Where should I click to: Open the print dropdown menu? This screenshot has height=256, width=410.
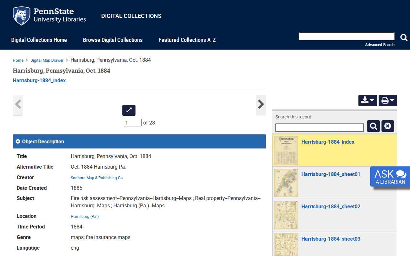pos(388,100)
